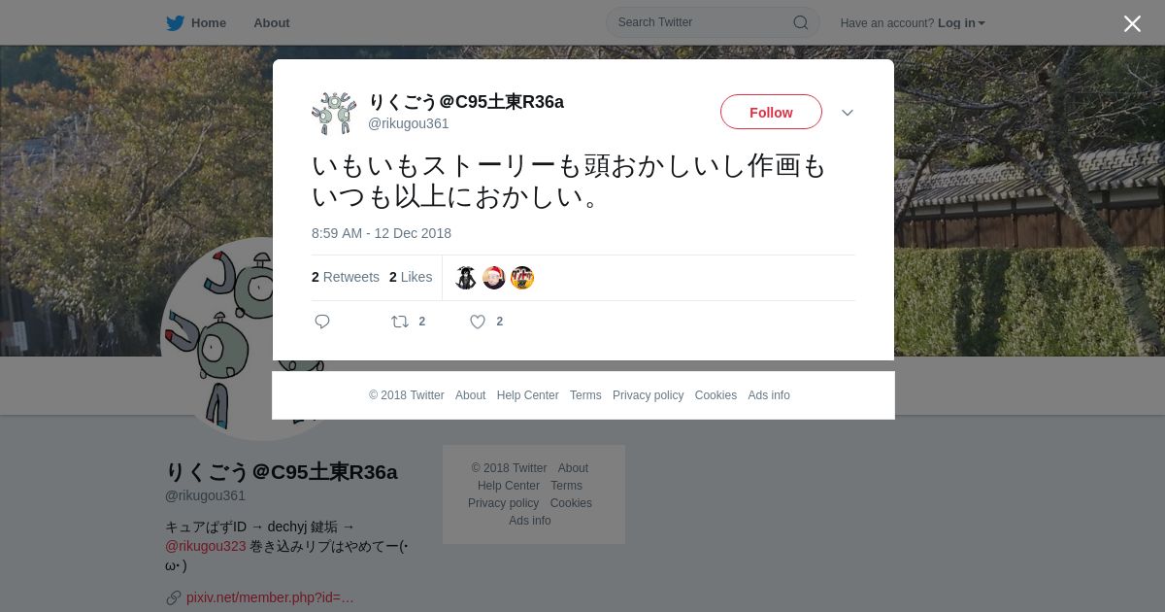Open the About tab in the top bar
The height and width of the screenshot is (612, 1165).
pos(272,23)
